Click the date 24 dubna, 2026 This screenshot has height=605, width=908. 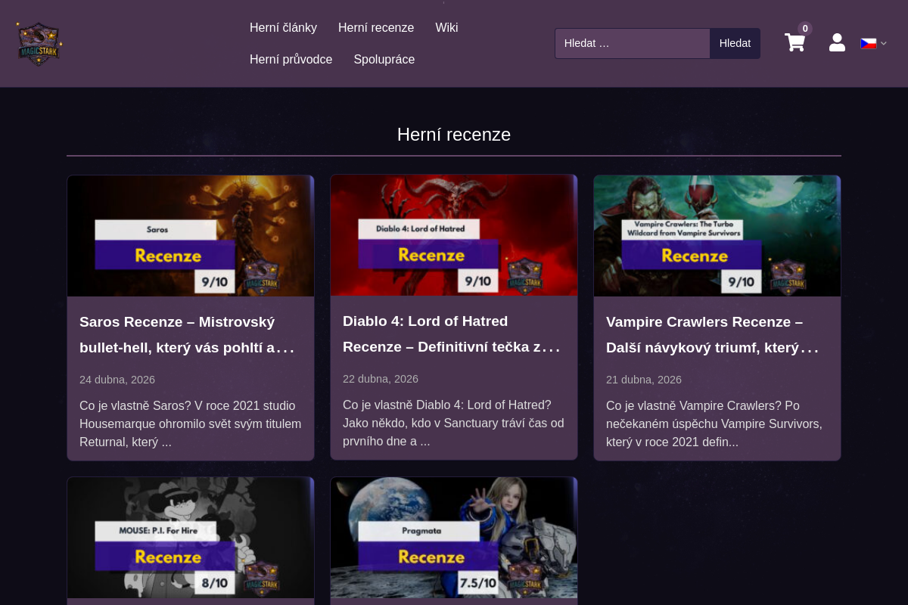[117, 380]
